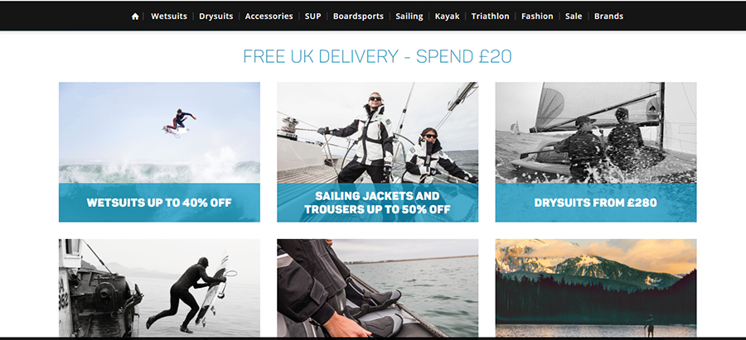The width and height of the screenshot is (746, 340).
Task: Open the Wetsuits menu
Action: 169,17
